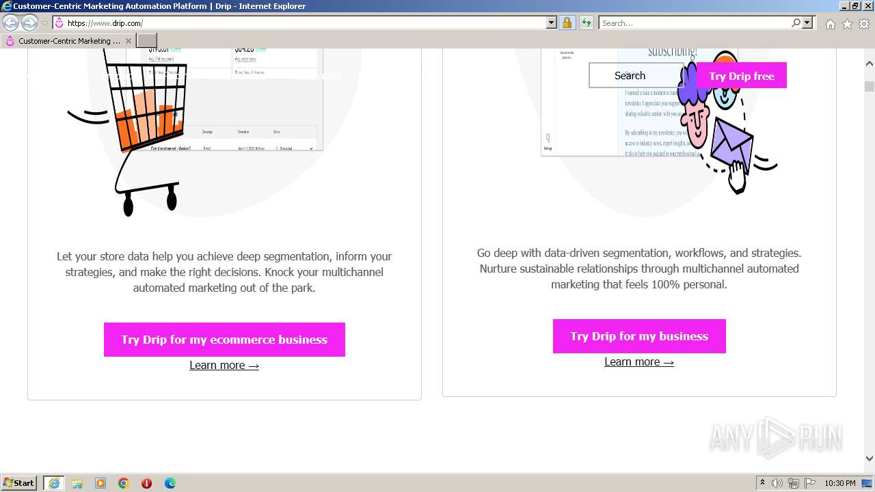Screen dimensions: 875x492
Task: Open Learn more link under ecommerce card
Action: (224, 366)
